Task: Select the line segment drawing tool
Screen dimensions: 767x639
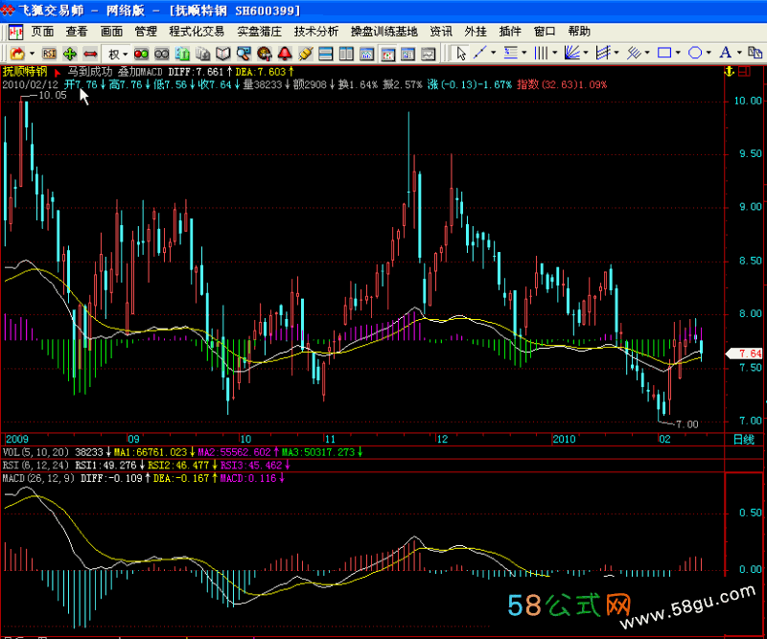Action: point(480,53)
